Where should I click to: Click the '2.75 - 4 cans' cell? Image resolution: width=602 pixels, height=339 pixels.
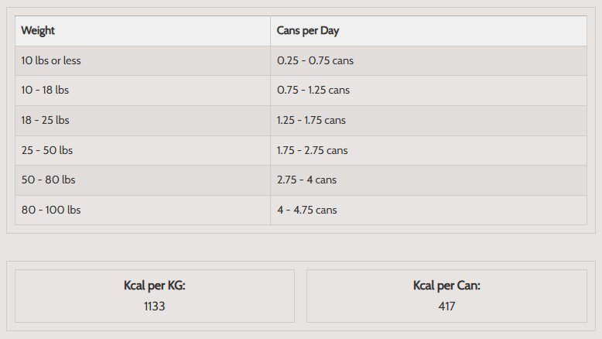(306, 180)
